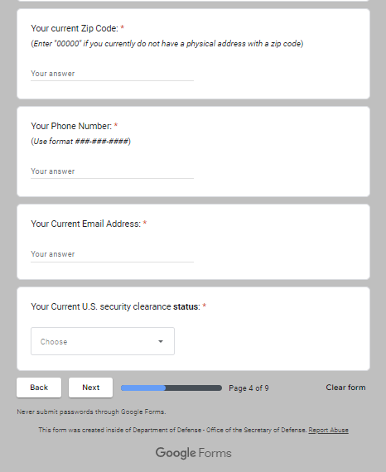Viewport: 386px width, 472px height.
Task: Open the Google Forms logo link
Action: click(x=193, y=453)
